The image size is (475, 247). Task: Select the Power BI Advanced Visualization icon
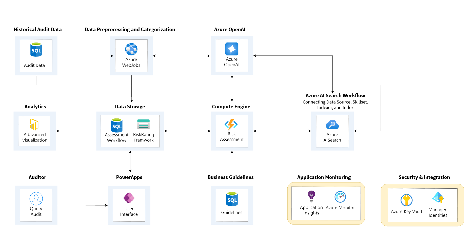point(34,125)
